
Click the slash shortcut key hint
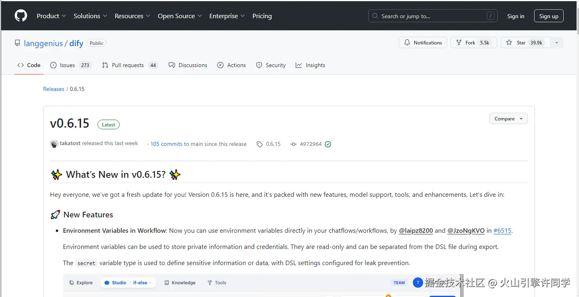[490, 16]
